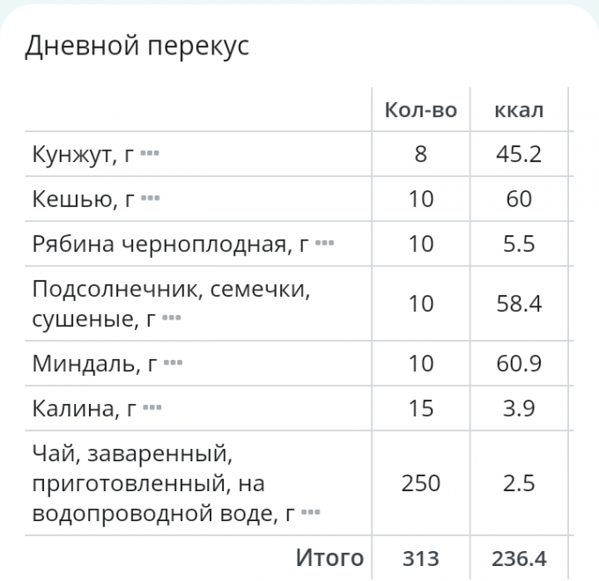This screenshot has width=599, height=581.
Task: Click the total calories value 236.4
Action: pyautogui.click(x=519, y=558)
